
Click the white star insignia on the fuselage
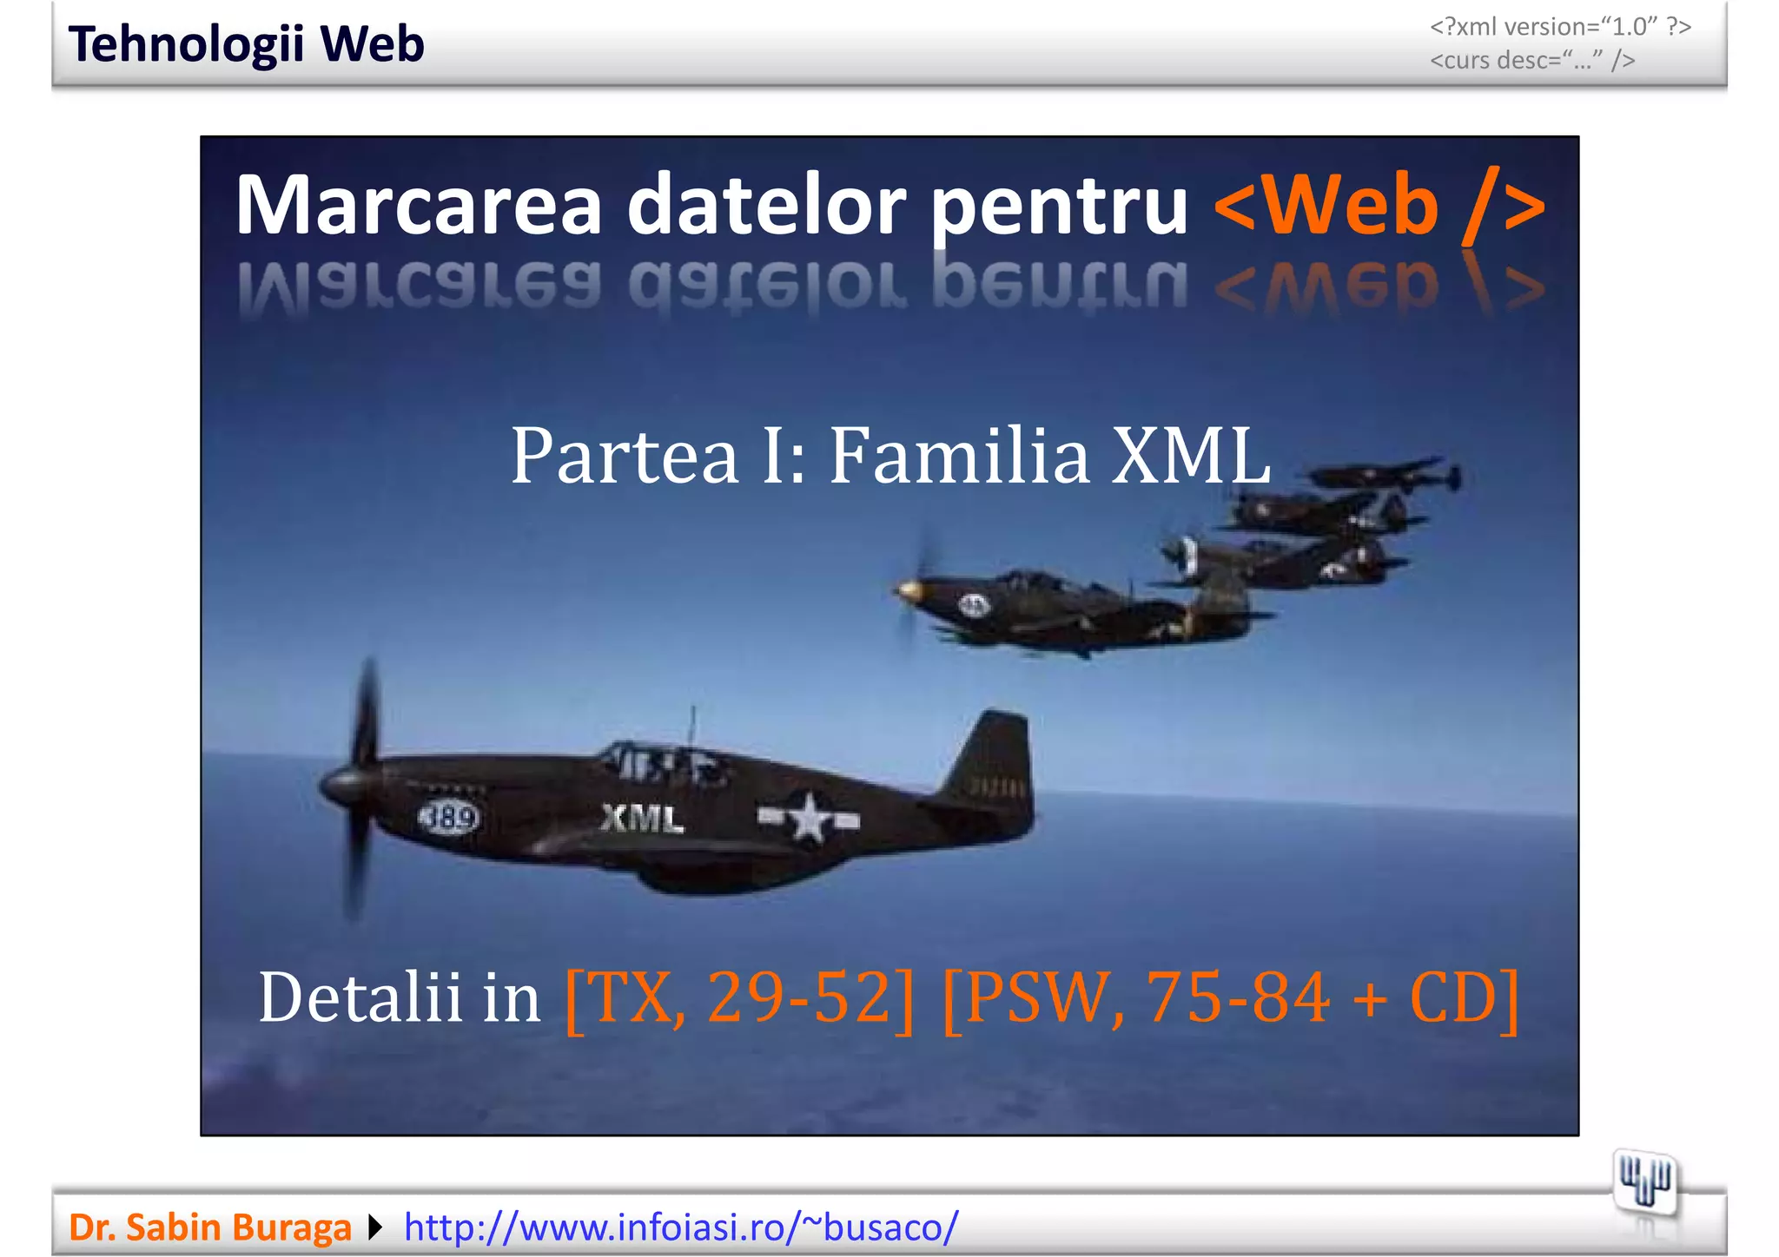pos(809,819)
